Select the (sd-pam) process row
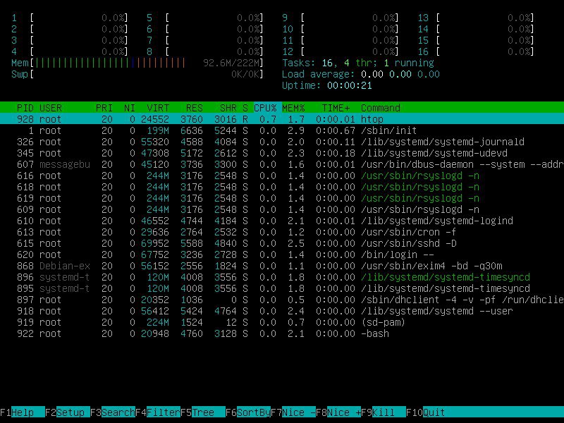564x423 pixels. (x=282, y=322)
